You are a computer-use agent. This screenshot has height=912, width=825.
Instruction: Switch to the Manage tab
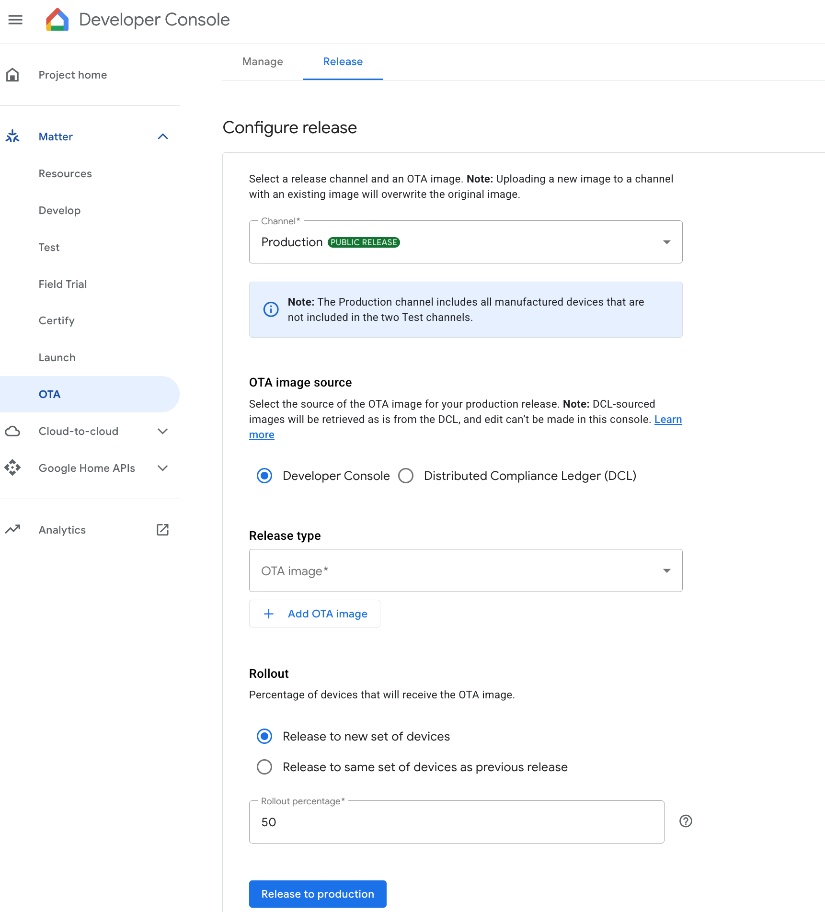(x=263, y=62)
